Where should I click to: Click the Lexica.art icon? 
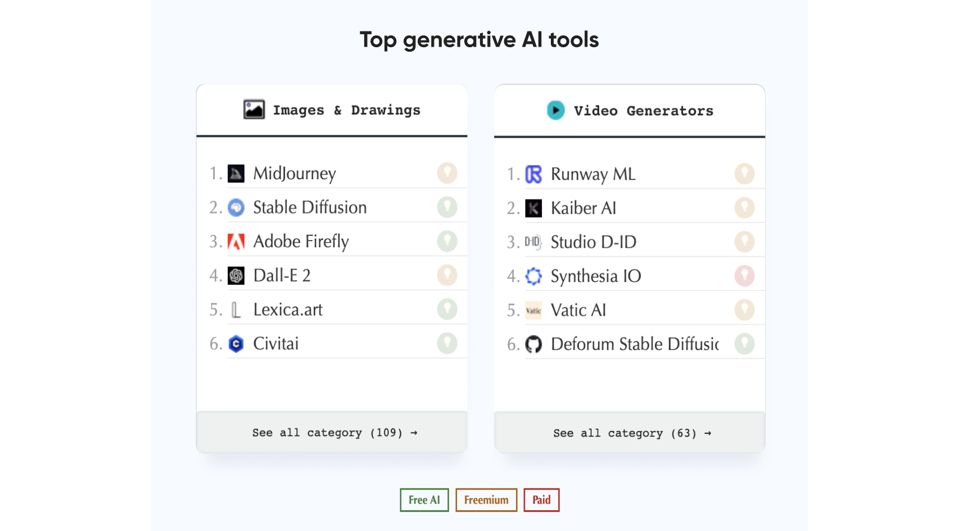click(x=237, y=309)
